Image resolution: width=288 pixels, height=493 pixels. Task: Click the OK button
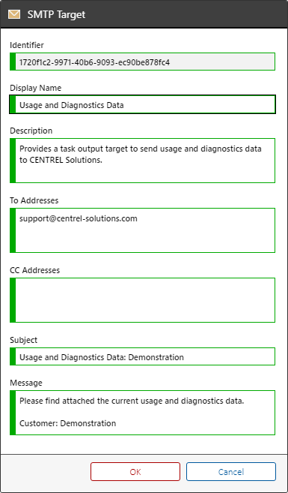(135, 472)
